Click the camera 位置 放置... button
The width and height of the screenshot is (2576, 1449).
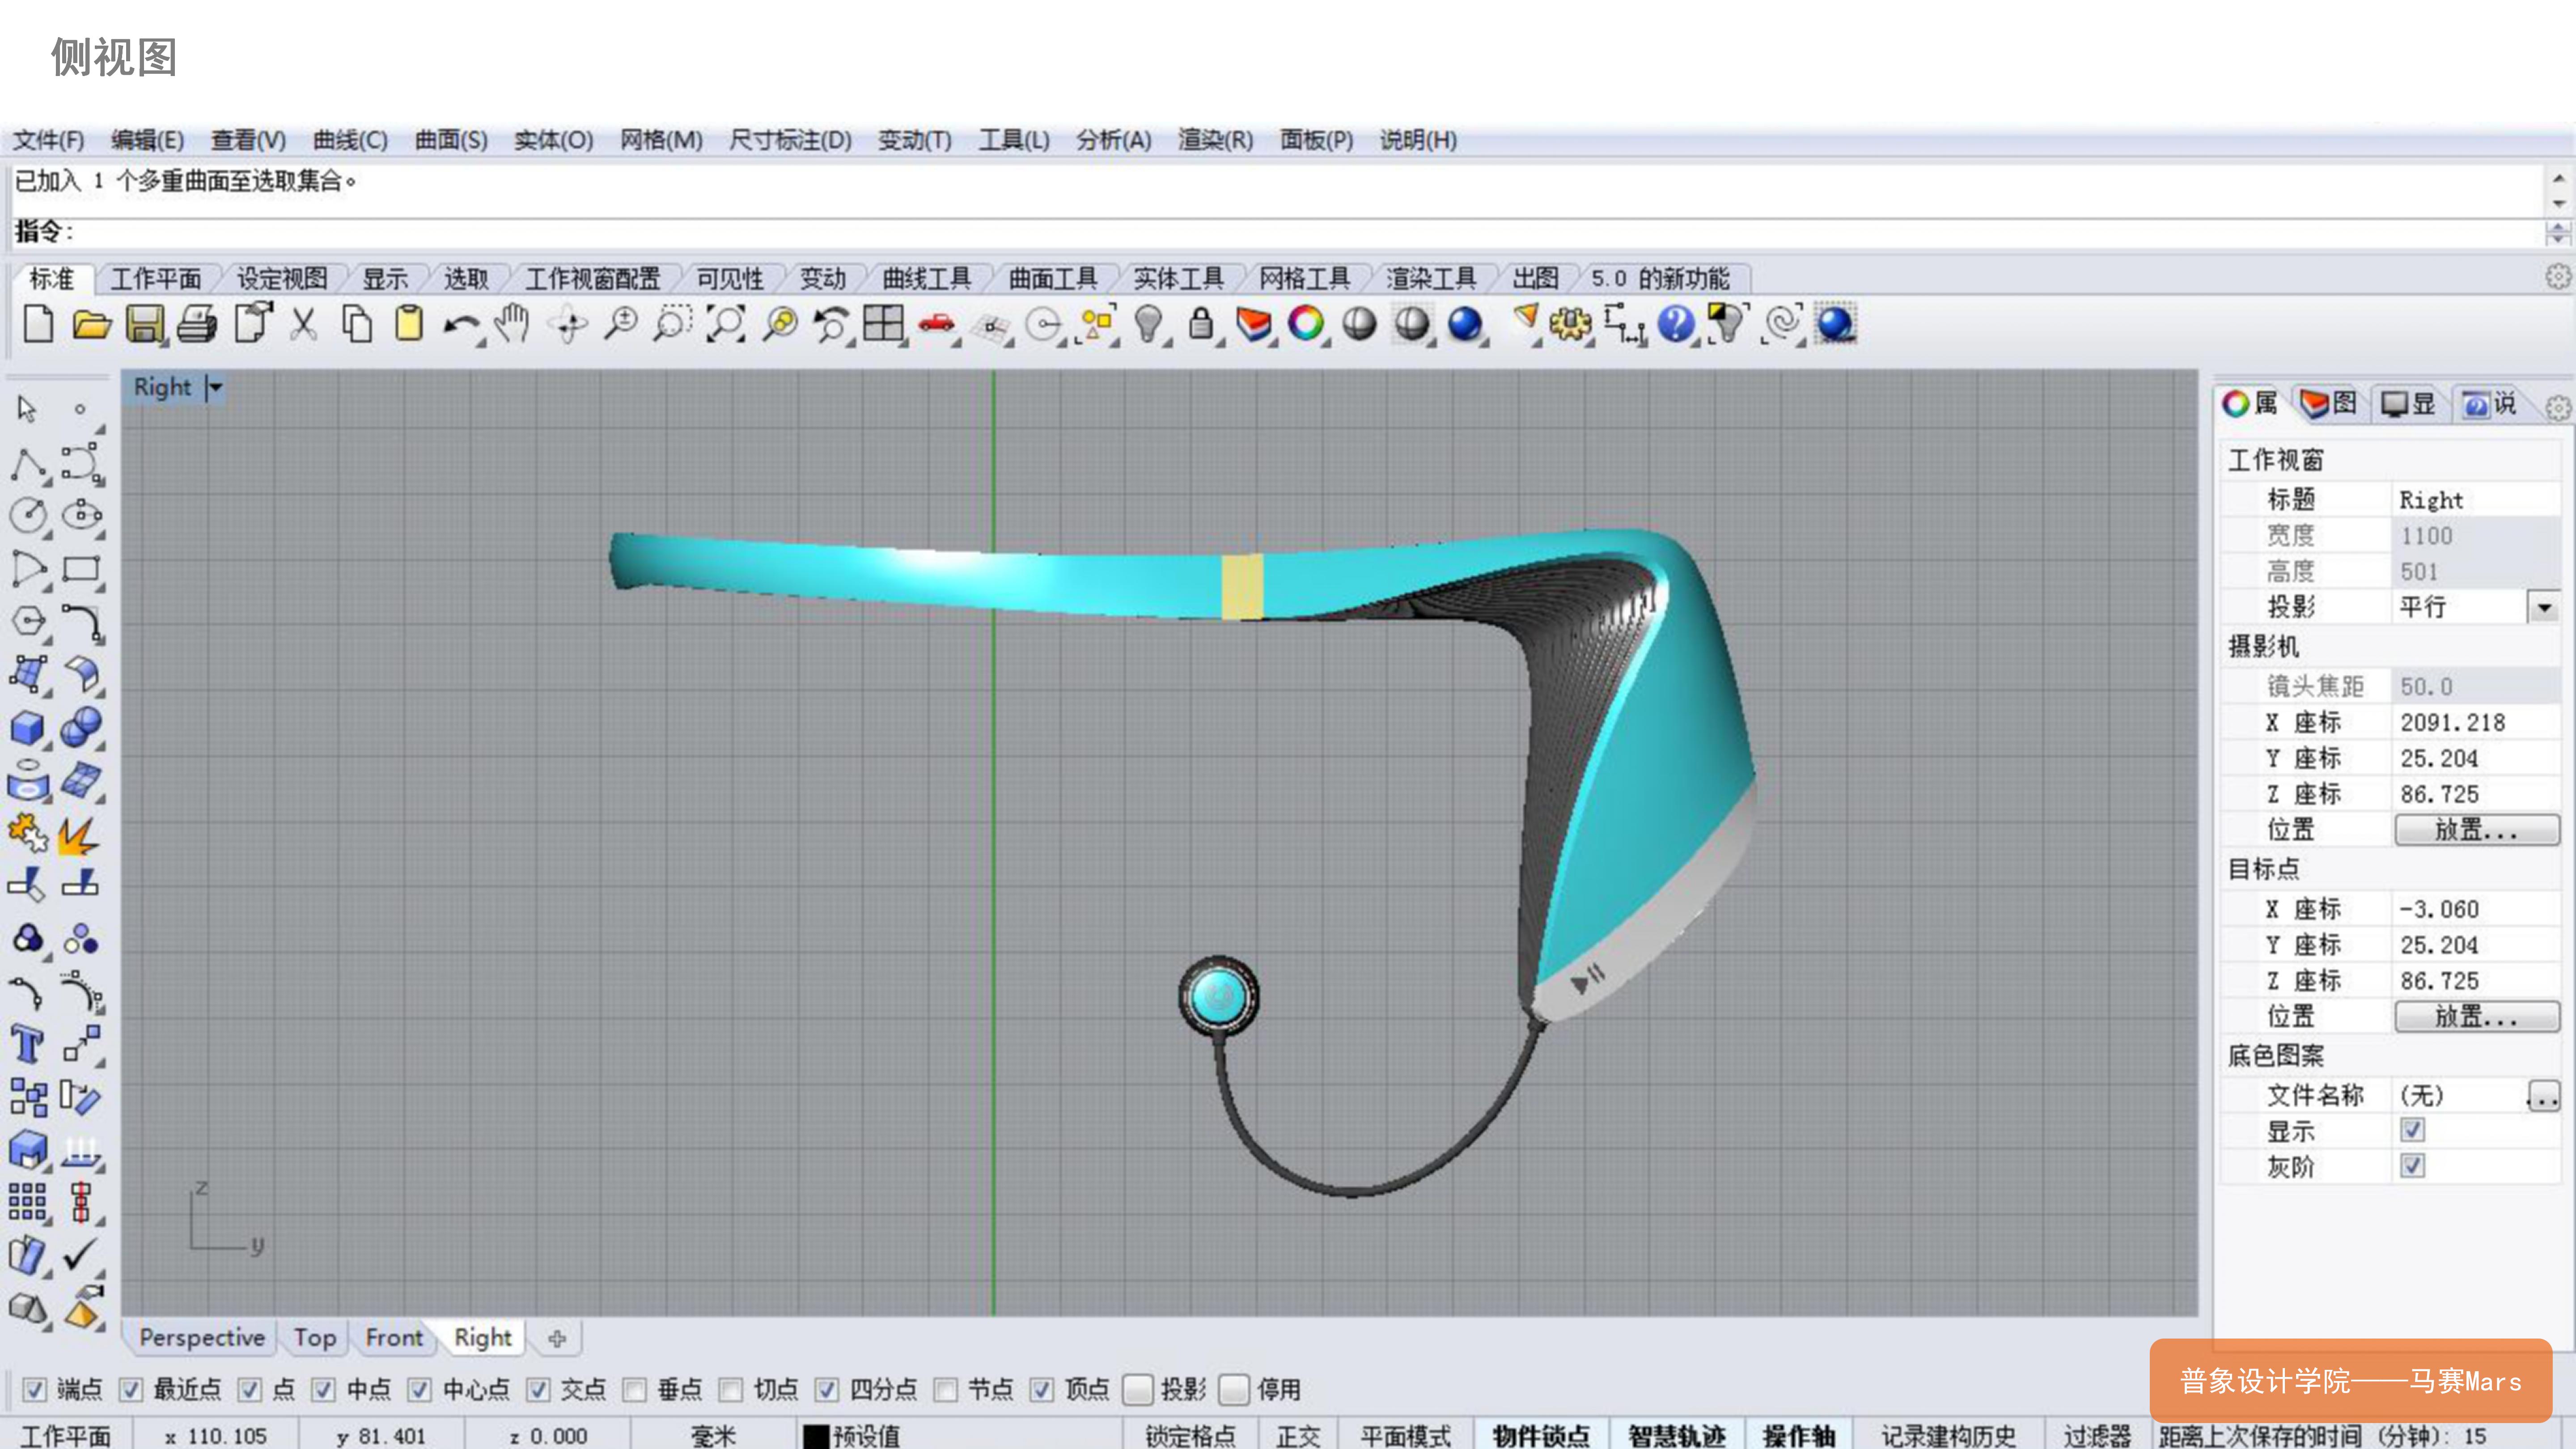(x=2477, y=830)
